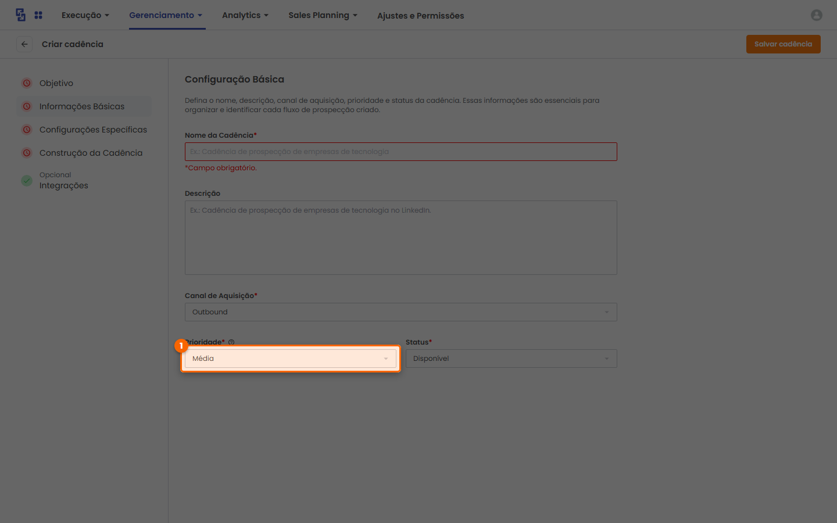The image size is (837, 523).
Task: Click the Criar cadência page title
Action: click(73, 44)
